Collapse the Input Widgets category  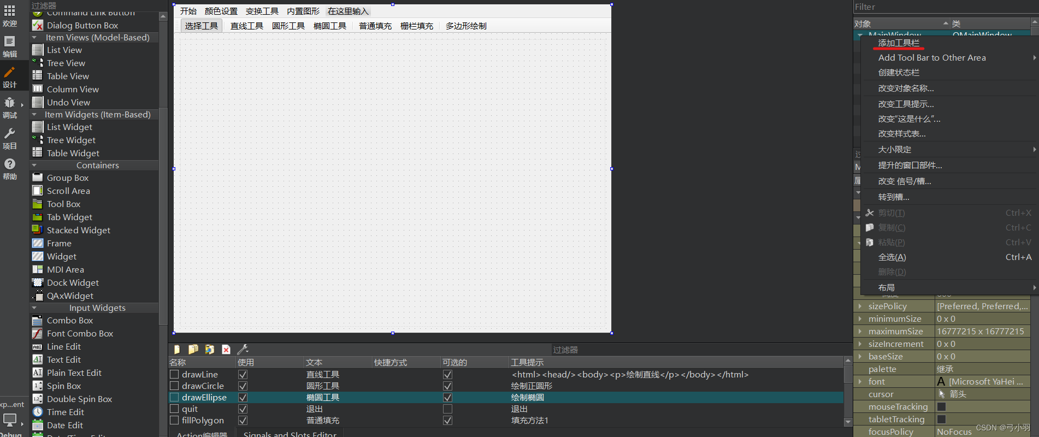34,308
